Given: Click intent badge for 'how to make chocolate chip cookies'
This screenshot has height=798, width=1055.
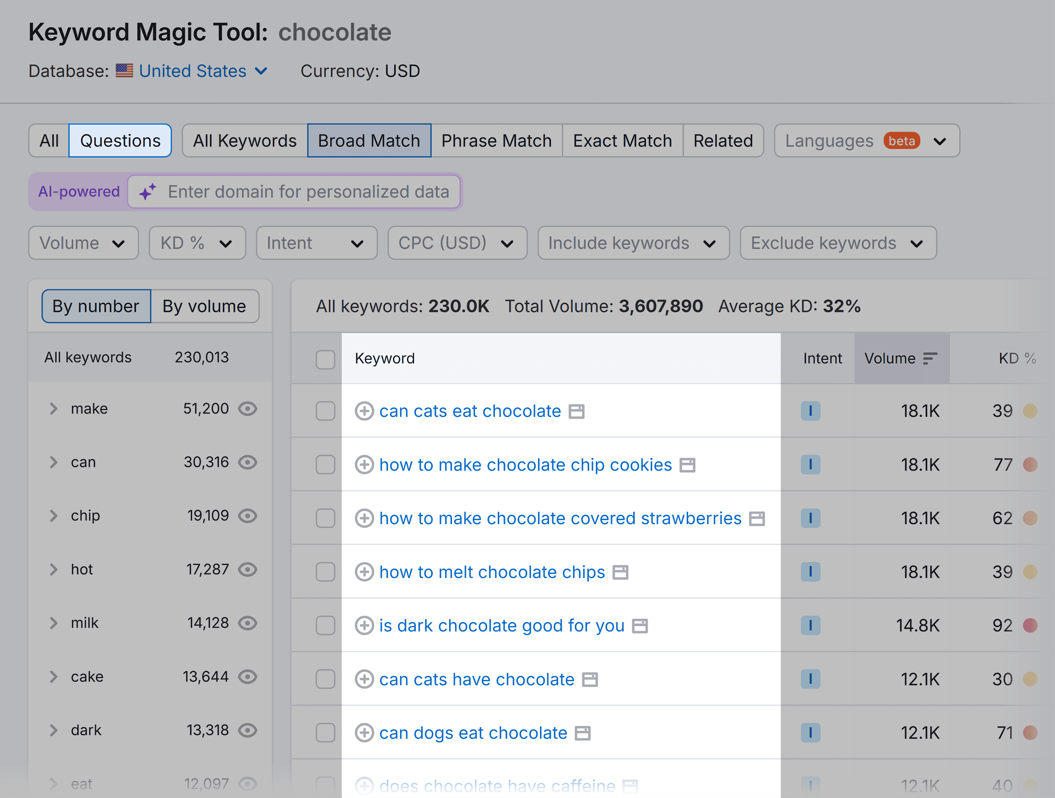Looking at the screenshot, I should [x=810, y=465].
